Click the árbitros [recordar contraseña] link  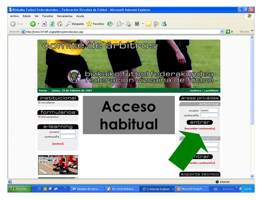200,129
